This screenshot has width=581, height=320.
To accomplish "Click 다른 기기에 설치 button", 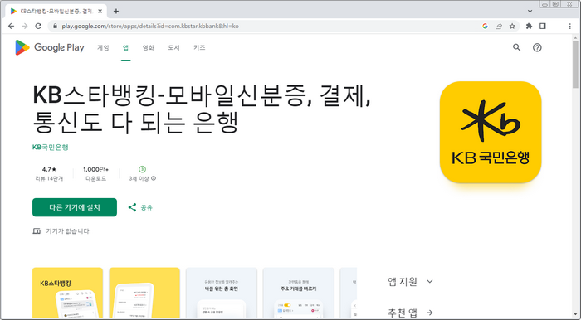I will (x=75, y=207).
